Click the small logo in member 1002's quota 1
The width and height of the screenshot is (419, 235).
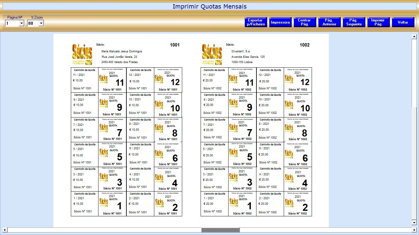pyautogui.click(x=233, y=203)
